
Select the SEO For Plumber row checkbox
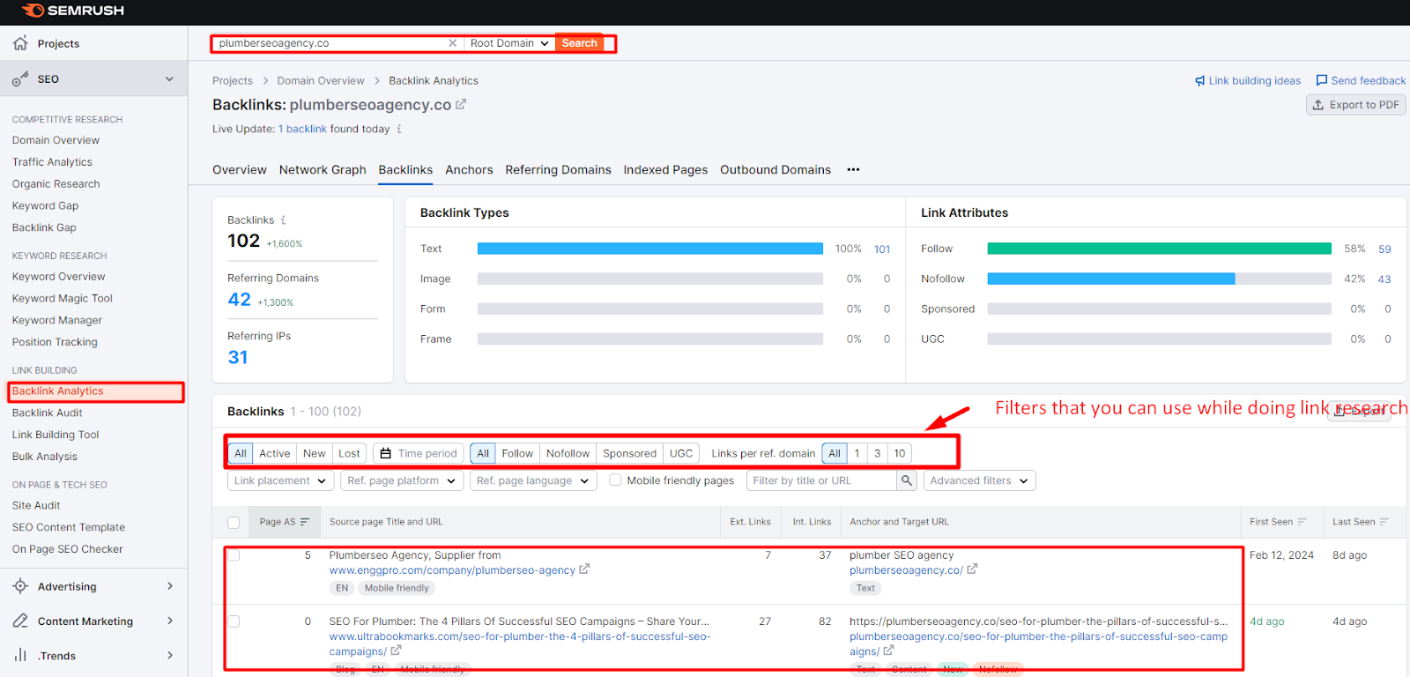234,621
